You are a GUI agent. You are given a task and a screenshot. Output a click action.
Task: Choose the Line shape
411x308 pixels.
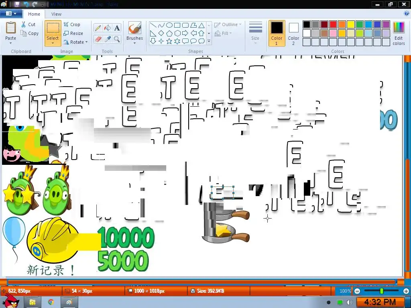(153, 25)
